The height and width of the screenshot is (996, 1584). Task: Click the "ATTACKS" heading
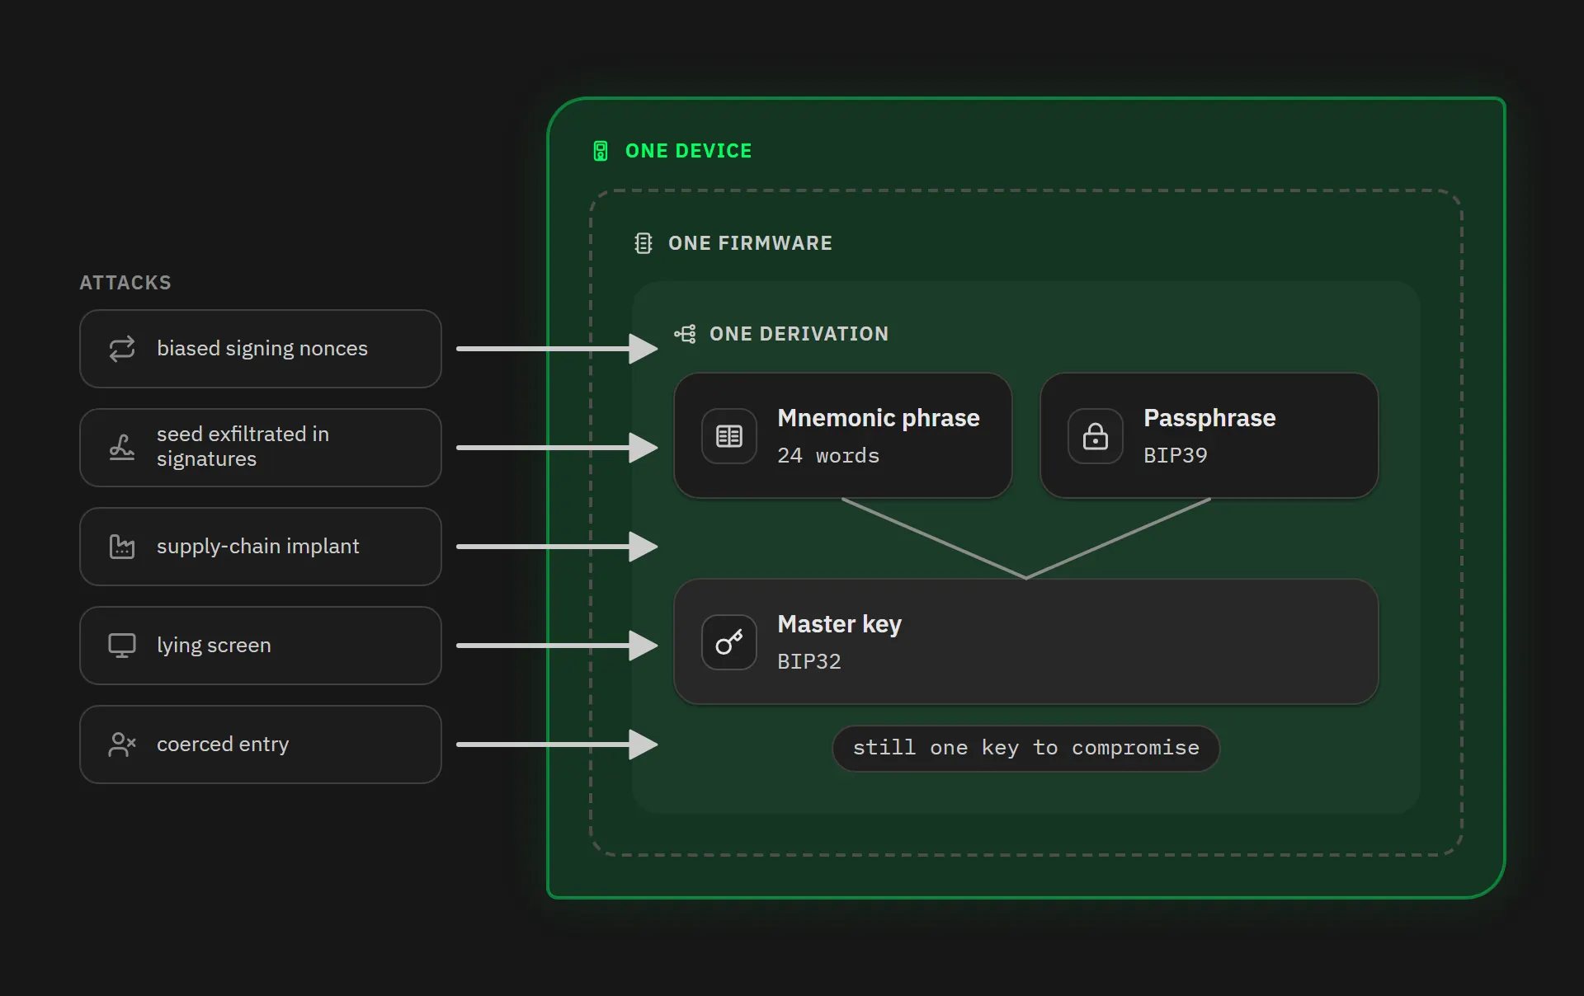click(x=125, y=283)
